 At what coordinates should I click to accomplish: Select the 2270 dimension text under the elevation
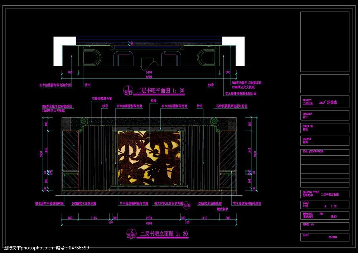pyautogui.click(x=149, y=218)
